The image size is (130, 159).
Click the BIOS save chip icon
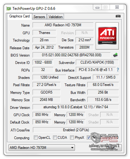(x=115, y=55)
